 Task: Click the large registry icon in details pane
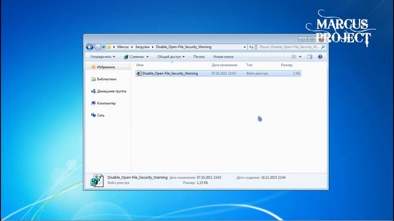97,180
